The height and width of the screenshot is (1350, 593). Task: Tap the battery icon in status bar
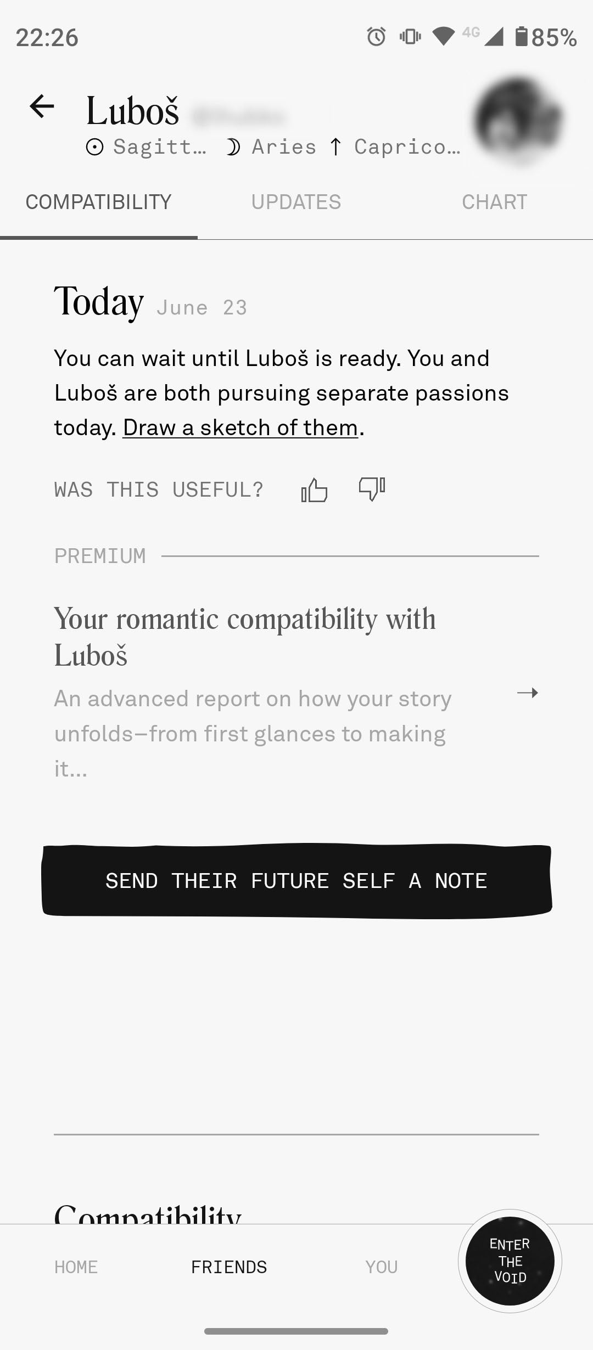[x=521, y=37]
